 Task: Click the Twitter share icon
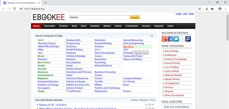[x=176, y=39]
